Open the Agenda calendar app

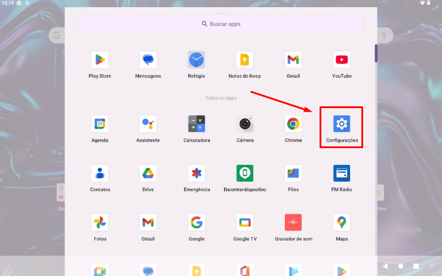[100, 124]
